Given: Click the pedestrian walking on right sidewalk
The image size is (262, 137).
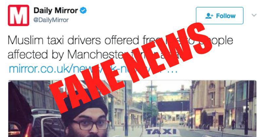Looking at the screenshot, I should click(x=234, y=124).
